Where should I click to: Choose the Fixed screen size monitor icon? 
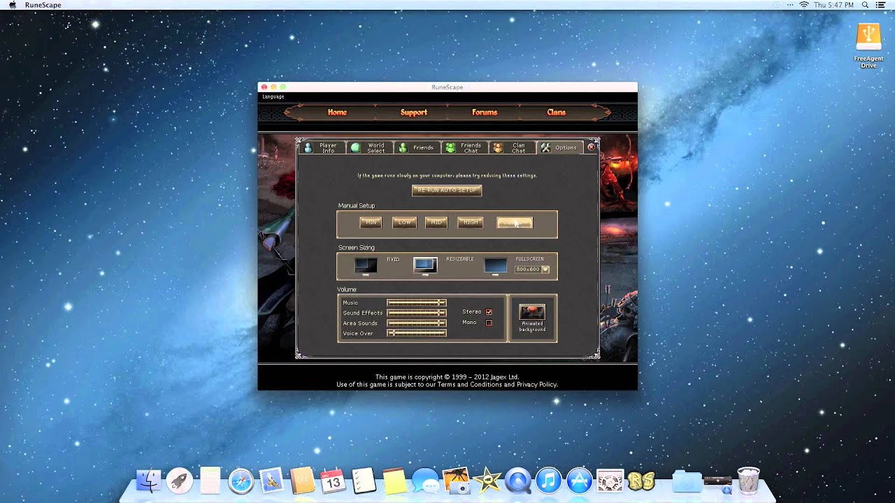pos(366,266)
